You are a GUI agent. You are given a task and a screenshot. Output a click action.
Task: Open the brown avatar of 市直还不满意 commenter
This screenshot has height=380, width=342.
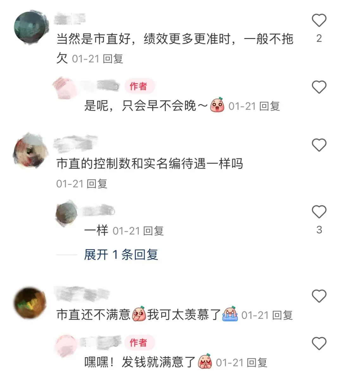pos(30,303)
